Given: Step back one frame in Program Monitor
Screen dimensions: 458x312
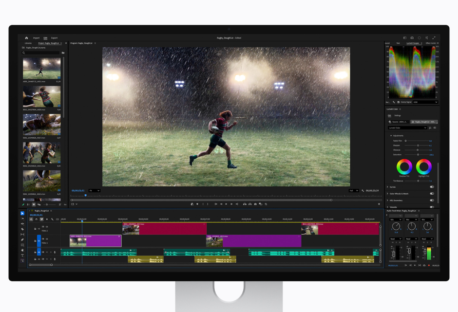Looking at the screenshot, I should [221, 204].
